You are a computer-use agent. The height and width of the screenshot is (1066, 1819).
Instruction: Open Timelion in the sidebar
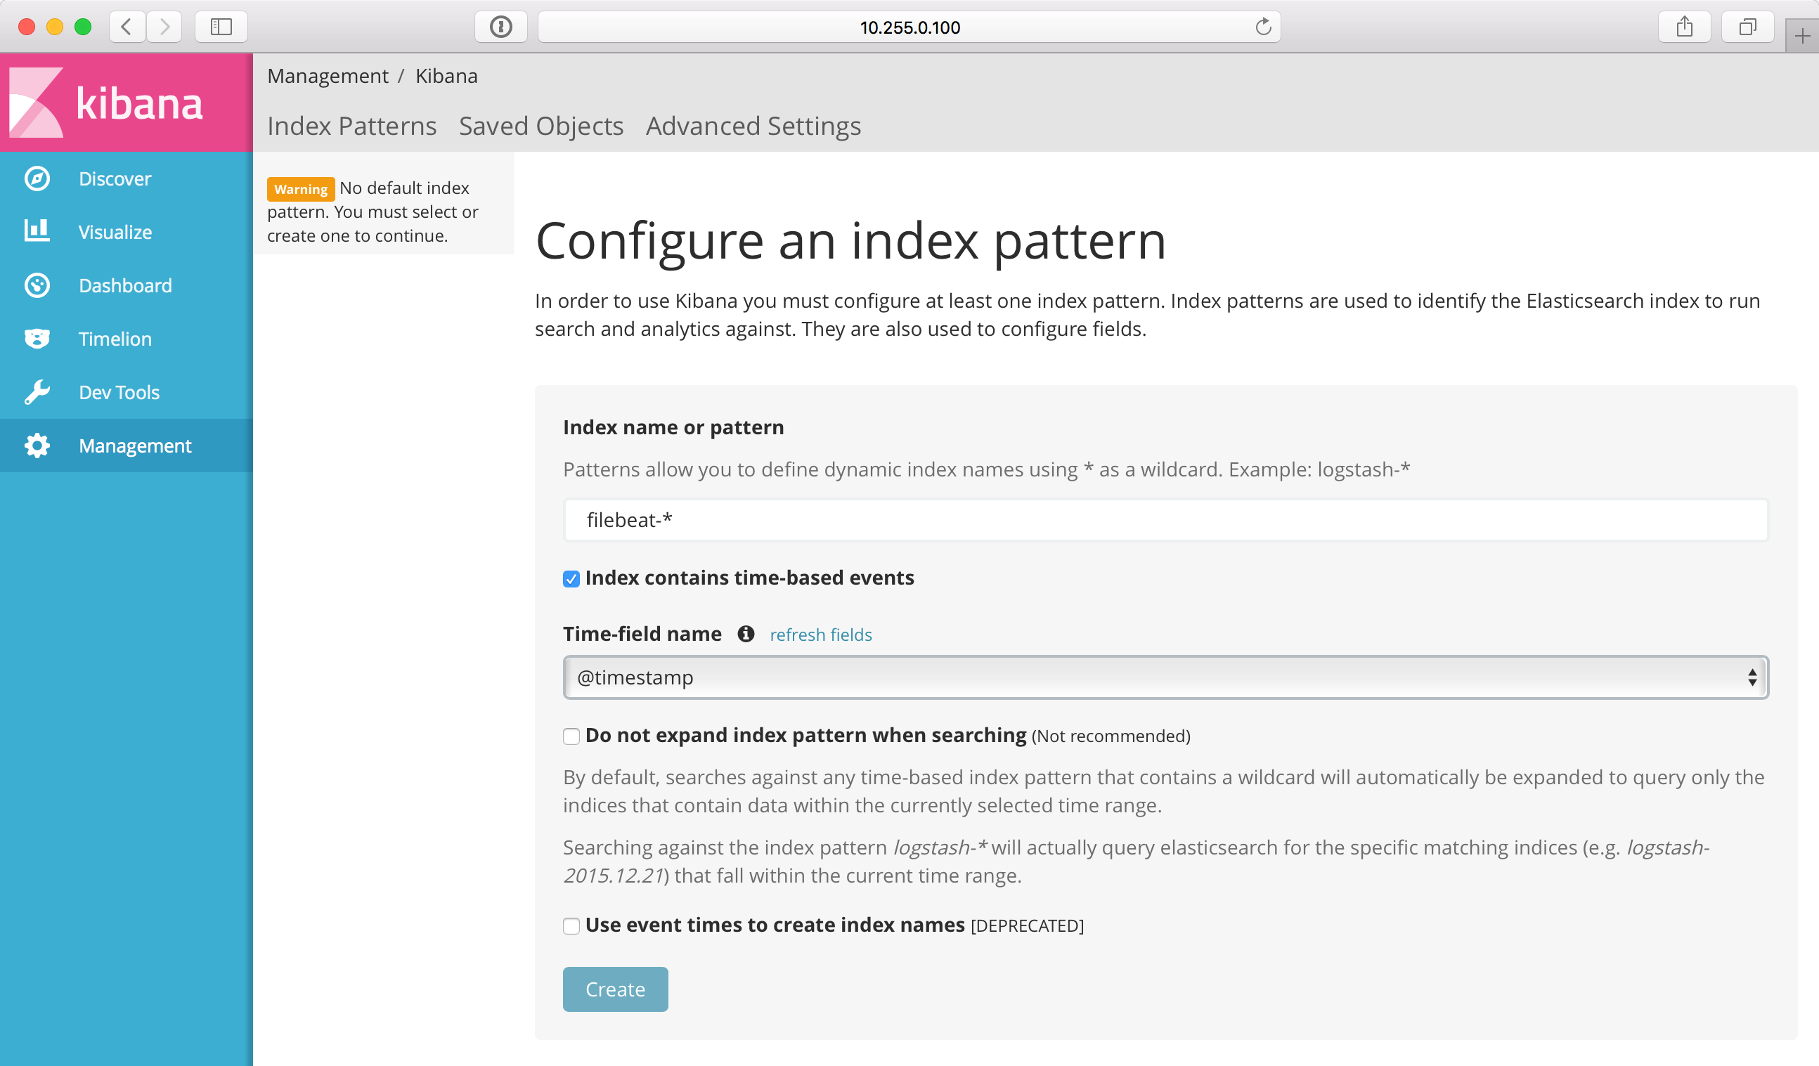[127, 339]
